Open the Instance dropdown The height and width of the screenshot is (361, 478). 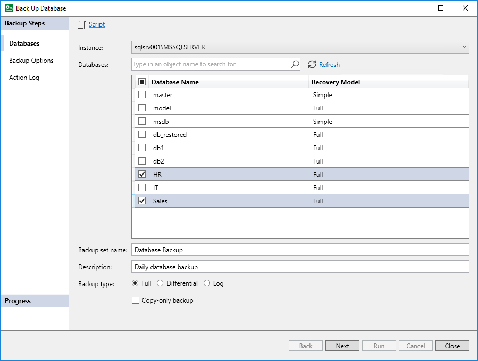464,47
